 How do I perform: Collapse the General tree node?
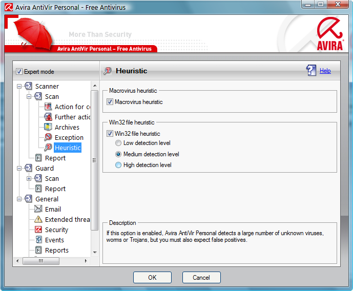[19, 199]
